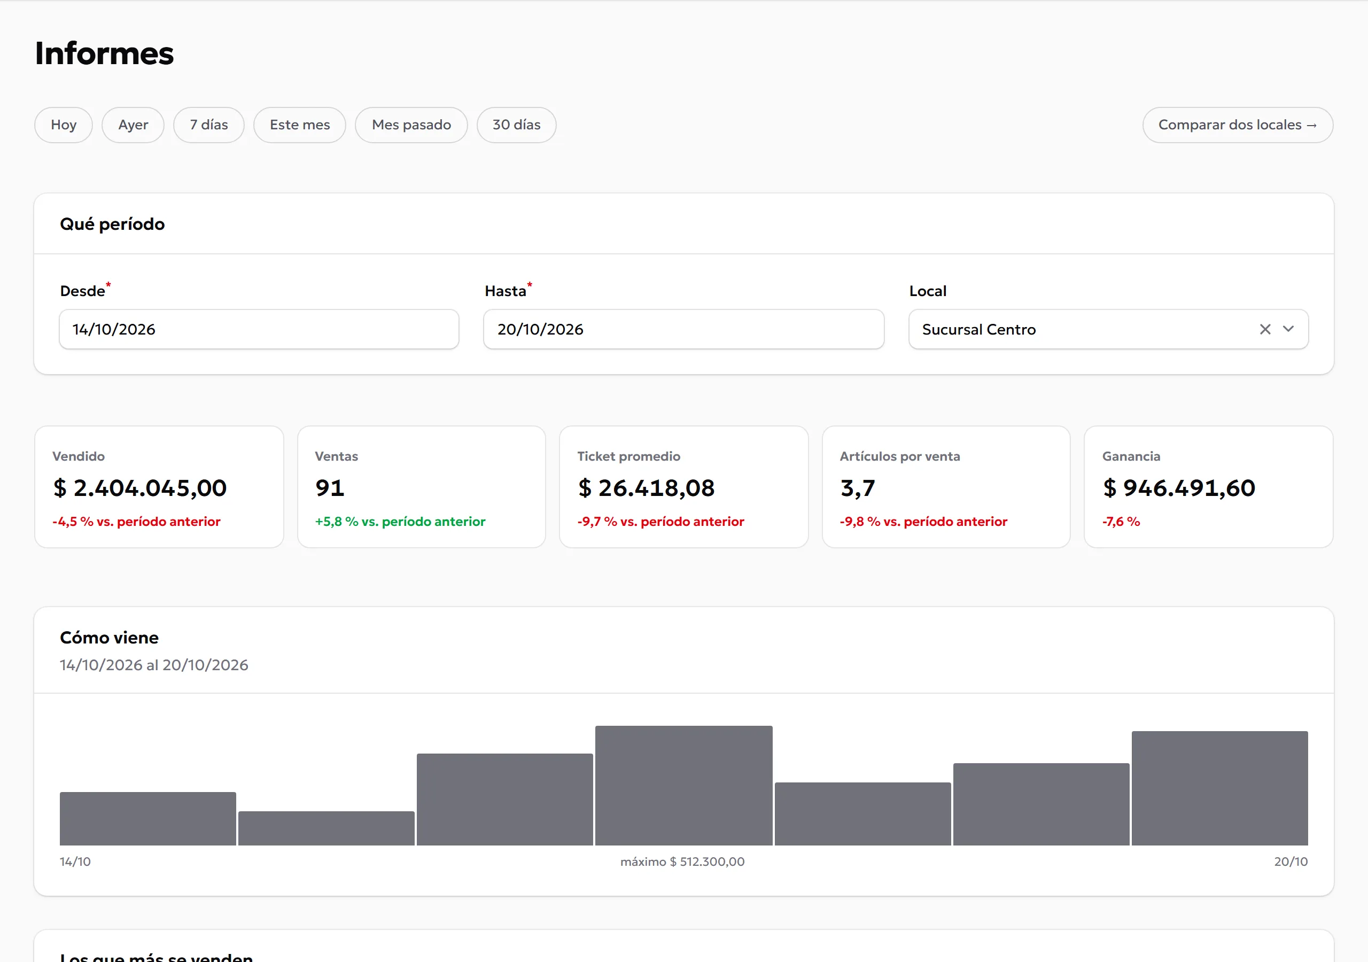Click the -4,5 % vs. período anterior text
The image size is (1368, 962).
(x=136, y=522)
